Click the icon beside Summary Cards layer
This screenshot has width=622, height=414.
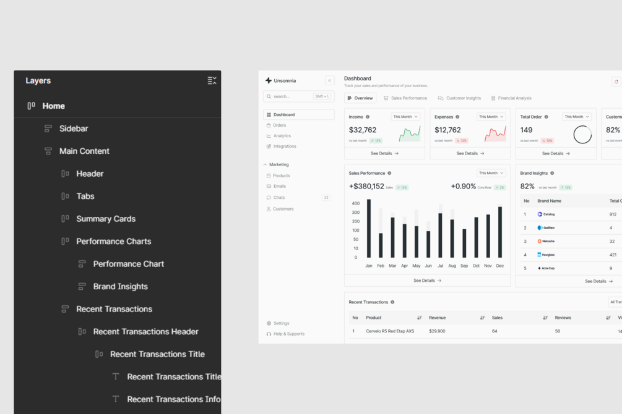[65, 219]
